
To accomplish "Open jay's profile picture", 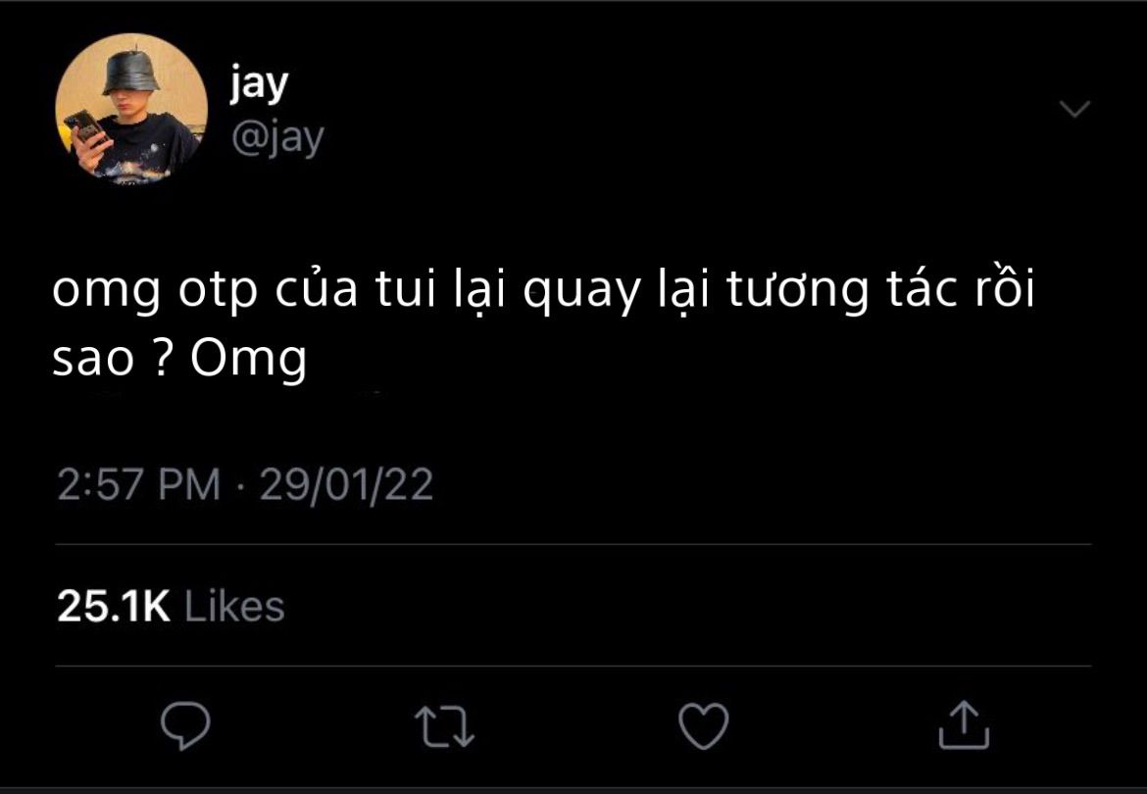I will click(131, 109).
